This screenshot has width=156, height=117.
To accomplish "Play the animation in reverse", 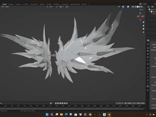I will [60, 103].
